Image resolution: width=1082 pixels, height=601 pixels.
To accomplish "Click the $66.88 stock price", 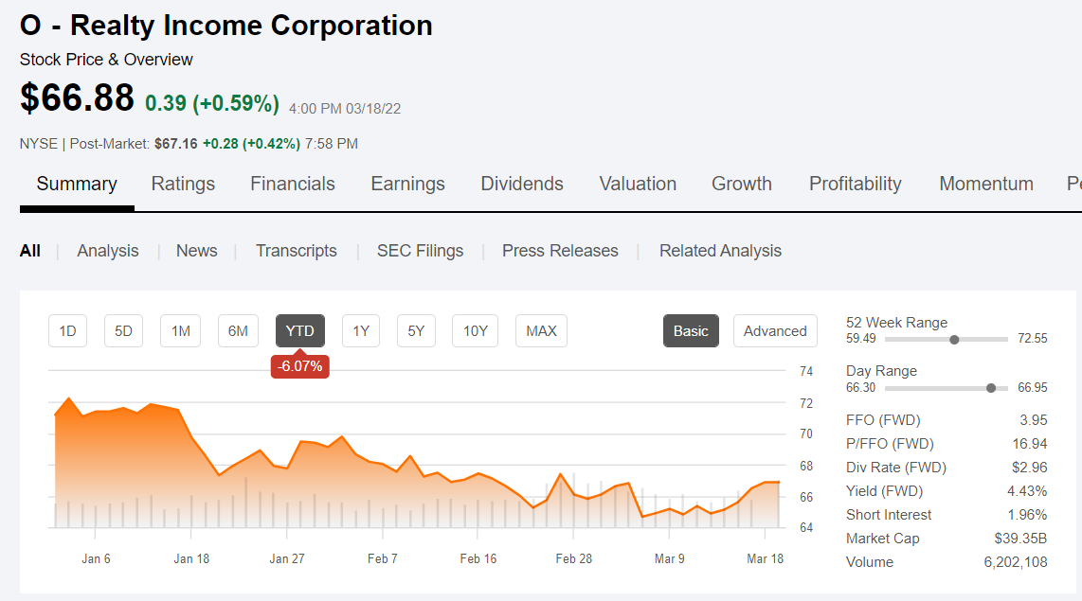I will (x=77, y=97).
